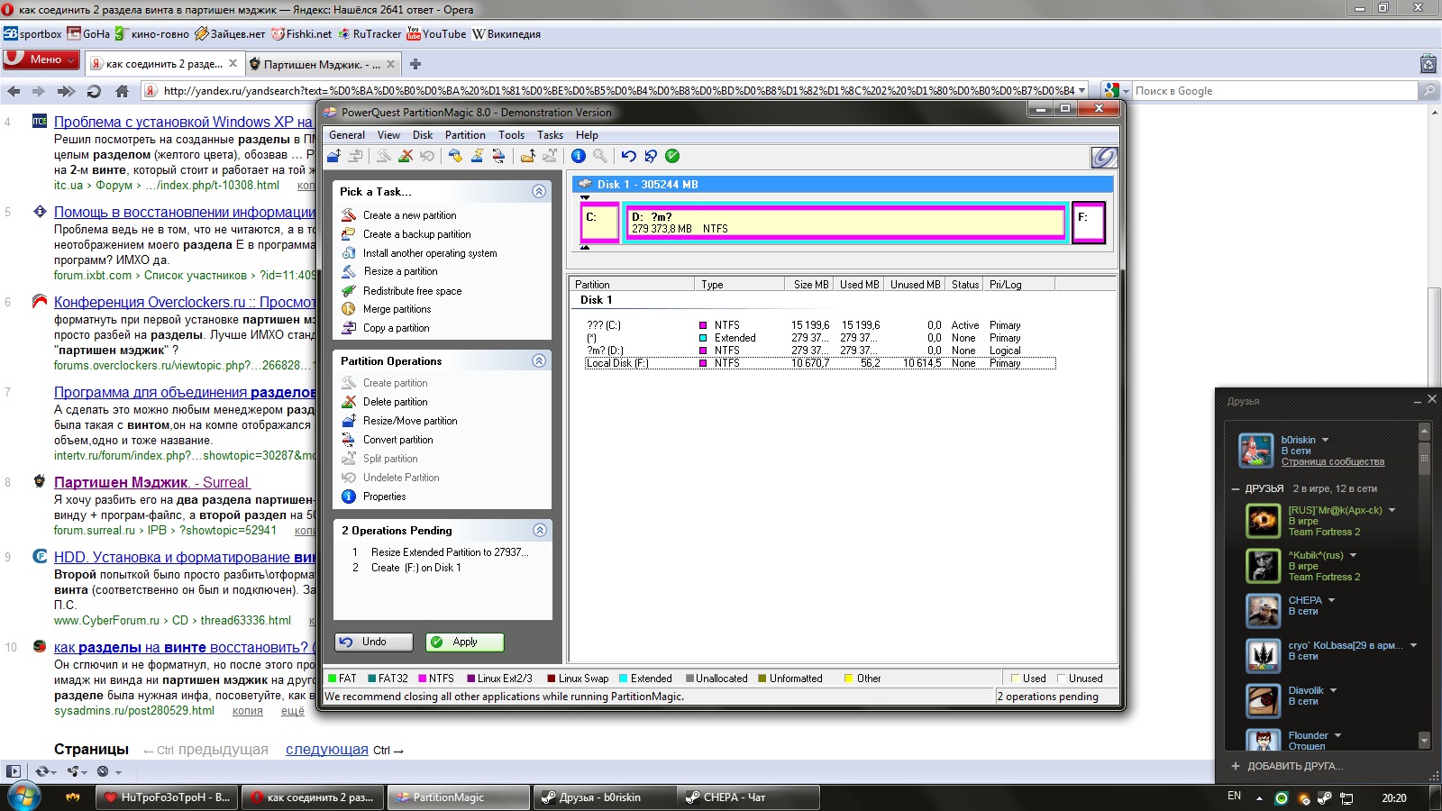The height and width of the screenshot is (811, 1442).
Task: Select the Local Disk (F:) partition row
Action: [819, 363]
